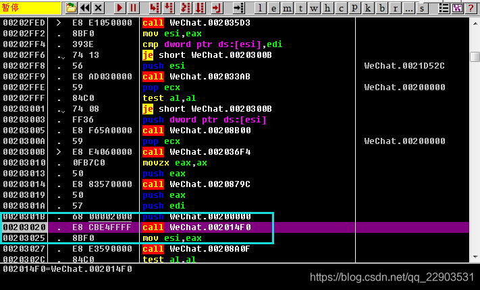The height and width of the screenshot is (290, 480).
Task: Click the Trace into toolbar icon
Action: [x=186, y=7]
